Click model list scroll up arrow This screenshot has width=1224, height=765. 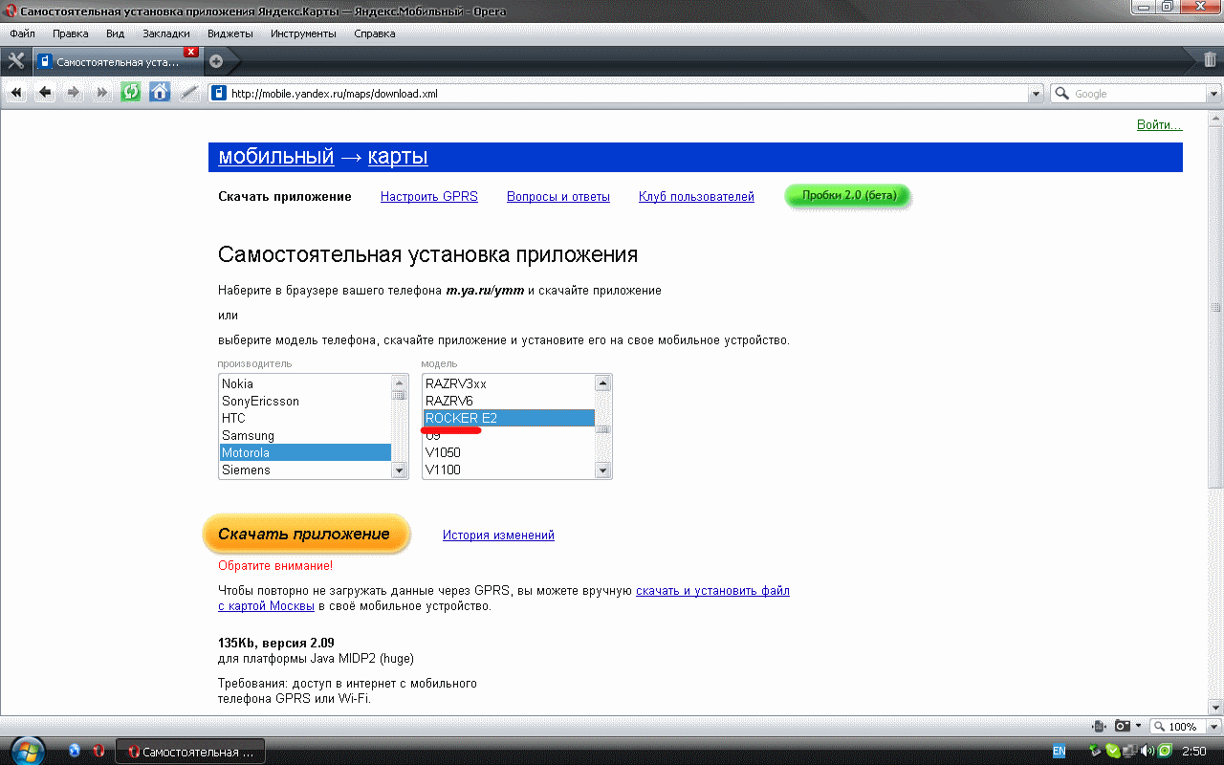coord(602,382)
